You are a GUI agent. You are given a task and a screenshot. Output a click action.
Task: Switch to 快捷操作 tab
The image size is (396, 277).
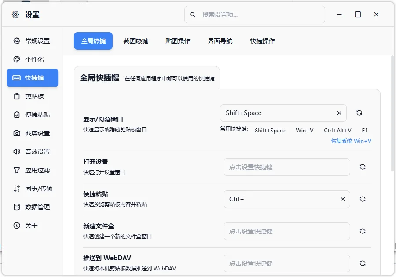pos(262,41)
